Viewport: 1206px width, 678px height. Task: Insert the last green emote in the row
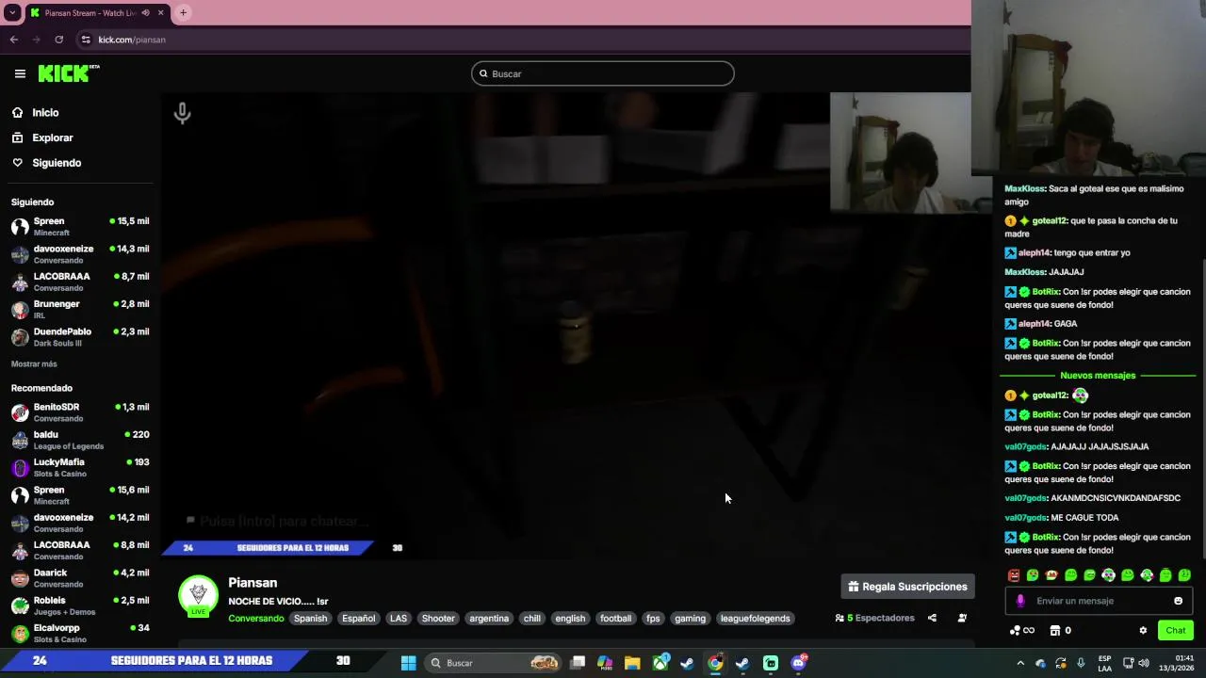point(1184,575)
